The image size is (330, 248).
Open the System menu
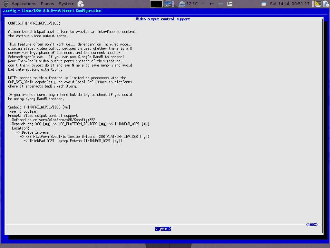click(x=66, y=4)
